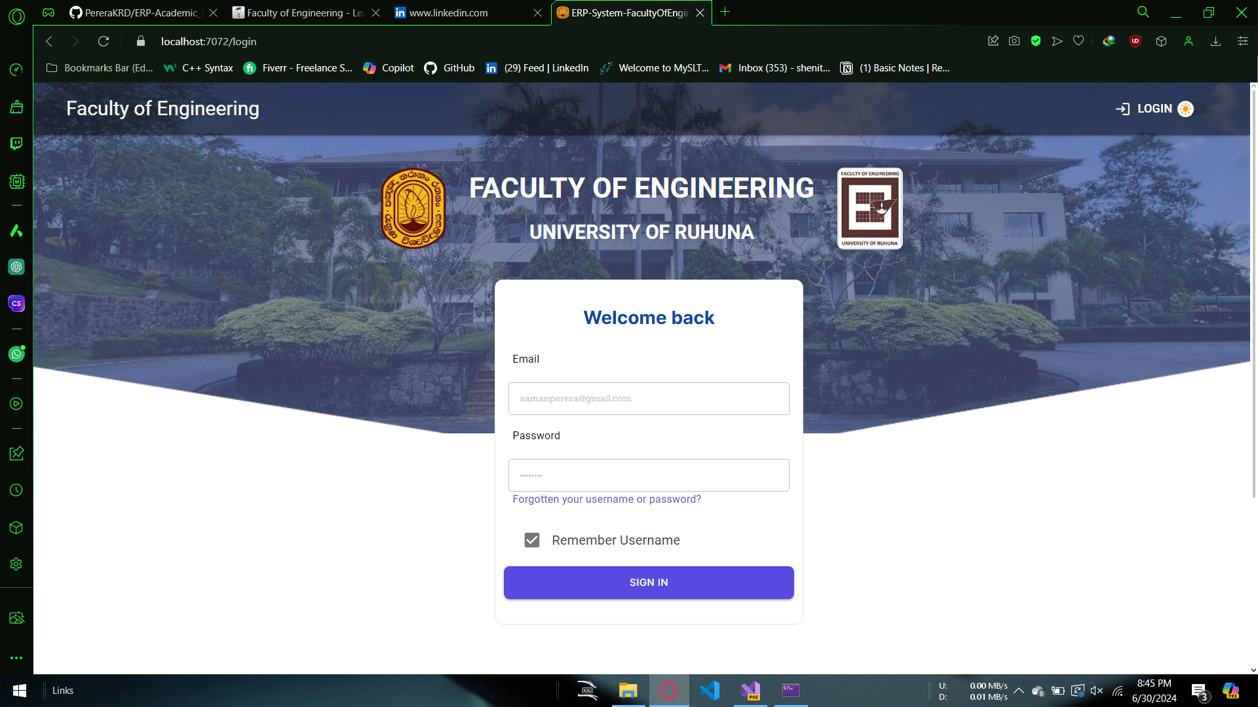Click the Faculty of Engineering header title
The height and width of the screenshot is (707, 1258).
162,109
